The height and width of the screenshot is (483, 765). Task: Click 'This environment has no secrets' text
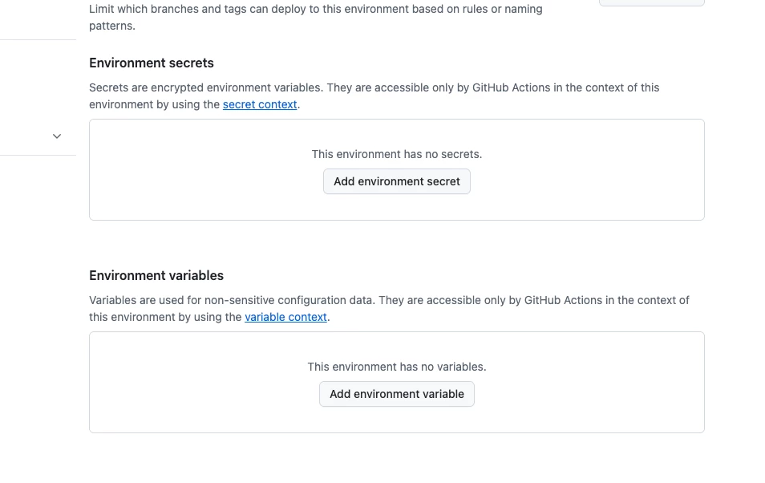click(x=397, y=154)
